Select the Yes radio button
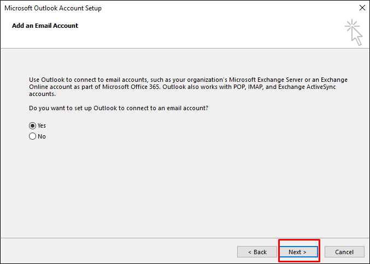The height and width of the screenshot is (264, 370). click(x=32, y=125)
